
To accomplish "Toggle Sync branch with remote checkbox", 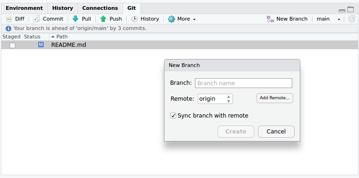I will tap(173, 116).
